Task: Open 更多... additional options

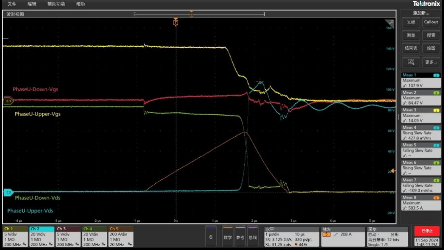Action: tap(431, 62)
